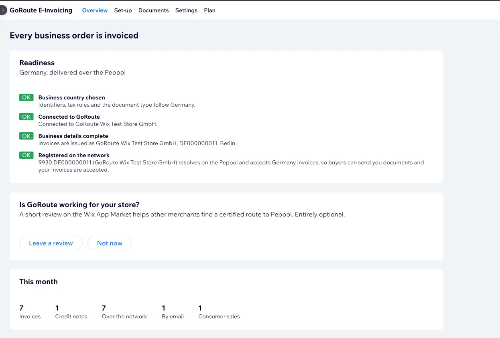Click the Readiness card title

click(x=37, y=63)
